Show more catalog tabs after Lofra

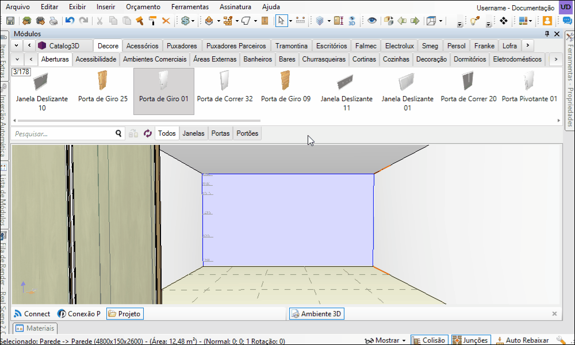(528, 45)
